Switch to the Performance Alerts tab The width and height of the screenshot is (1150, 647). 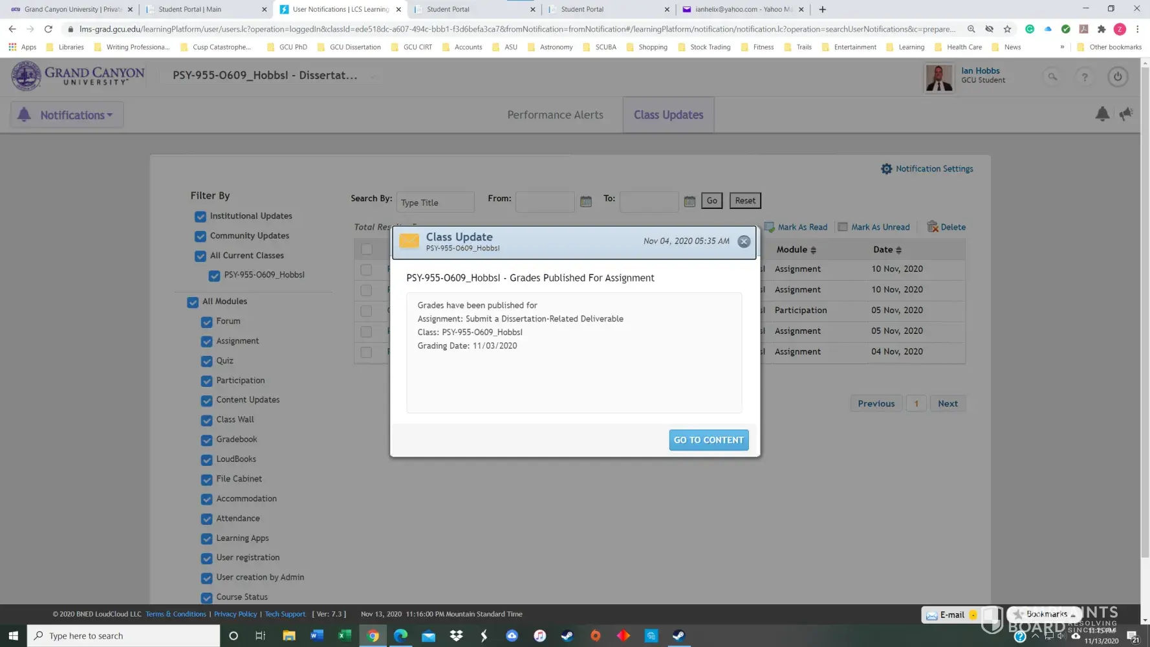click(555, 115)
